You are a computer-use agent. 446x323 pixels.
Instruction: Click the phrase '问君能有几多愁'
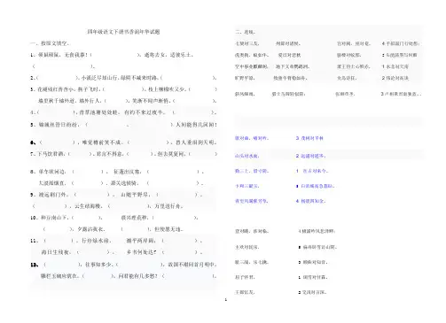click(137, 276)
